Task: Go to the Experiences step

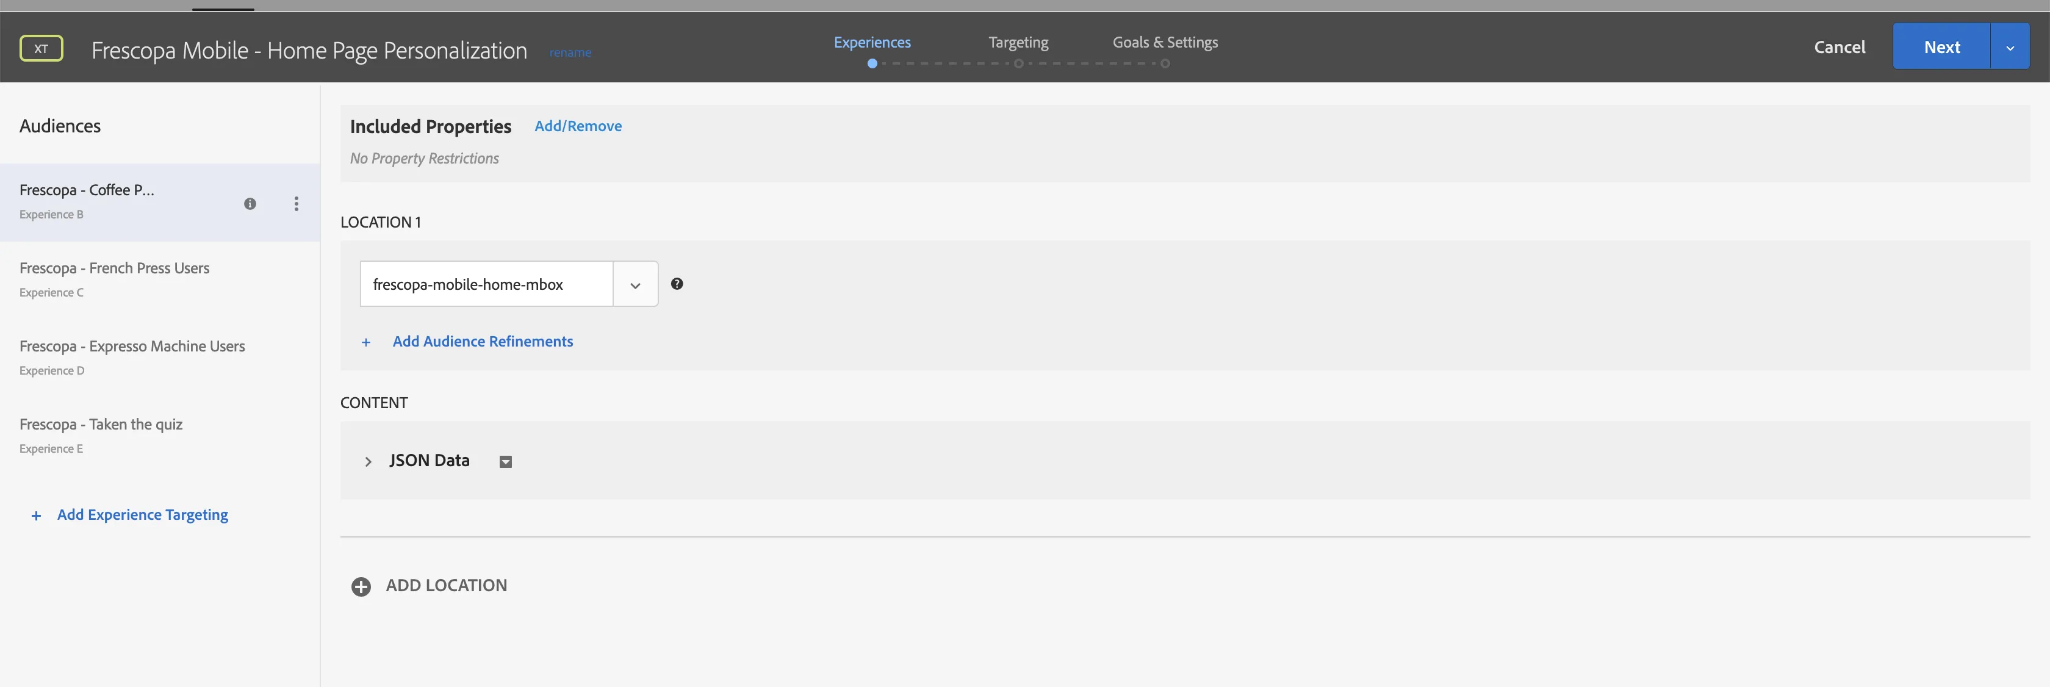Action: 872,42
